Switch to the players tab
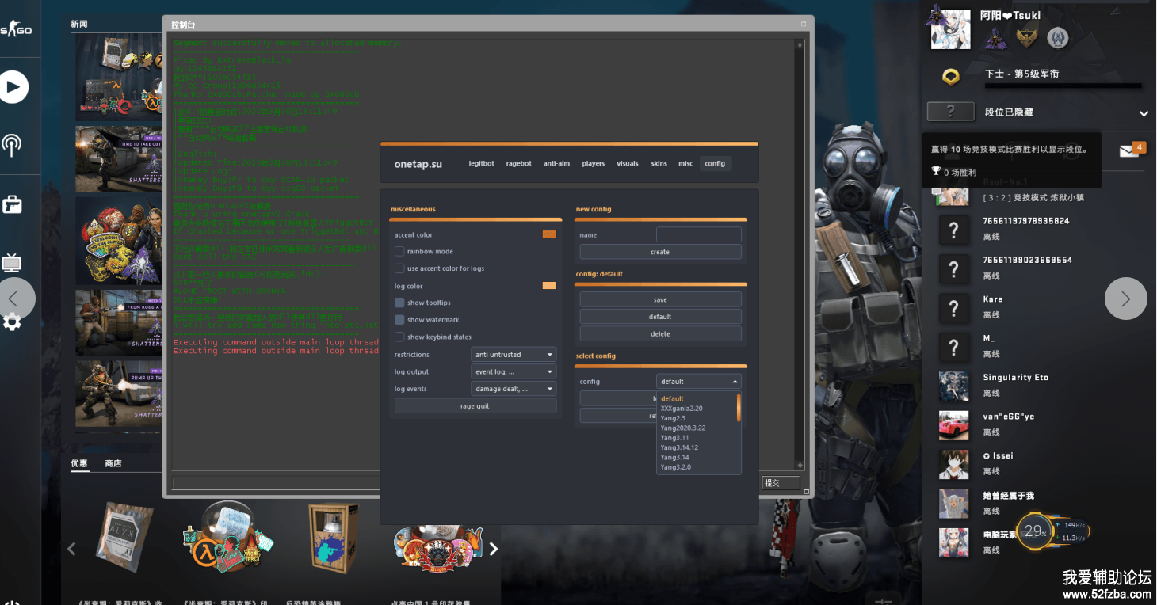 [594, 164]
